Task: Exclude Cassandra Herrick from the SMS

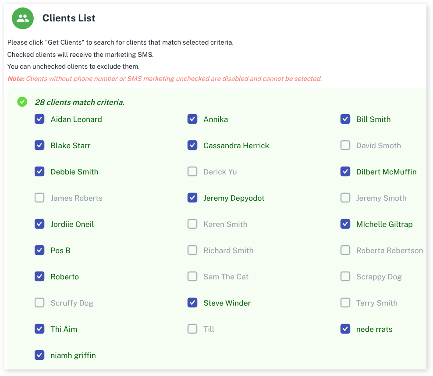Action: point(192,146)
